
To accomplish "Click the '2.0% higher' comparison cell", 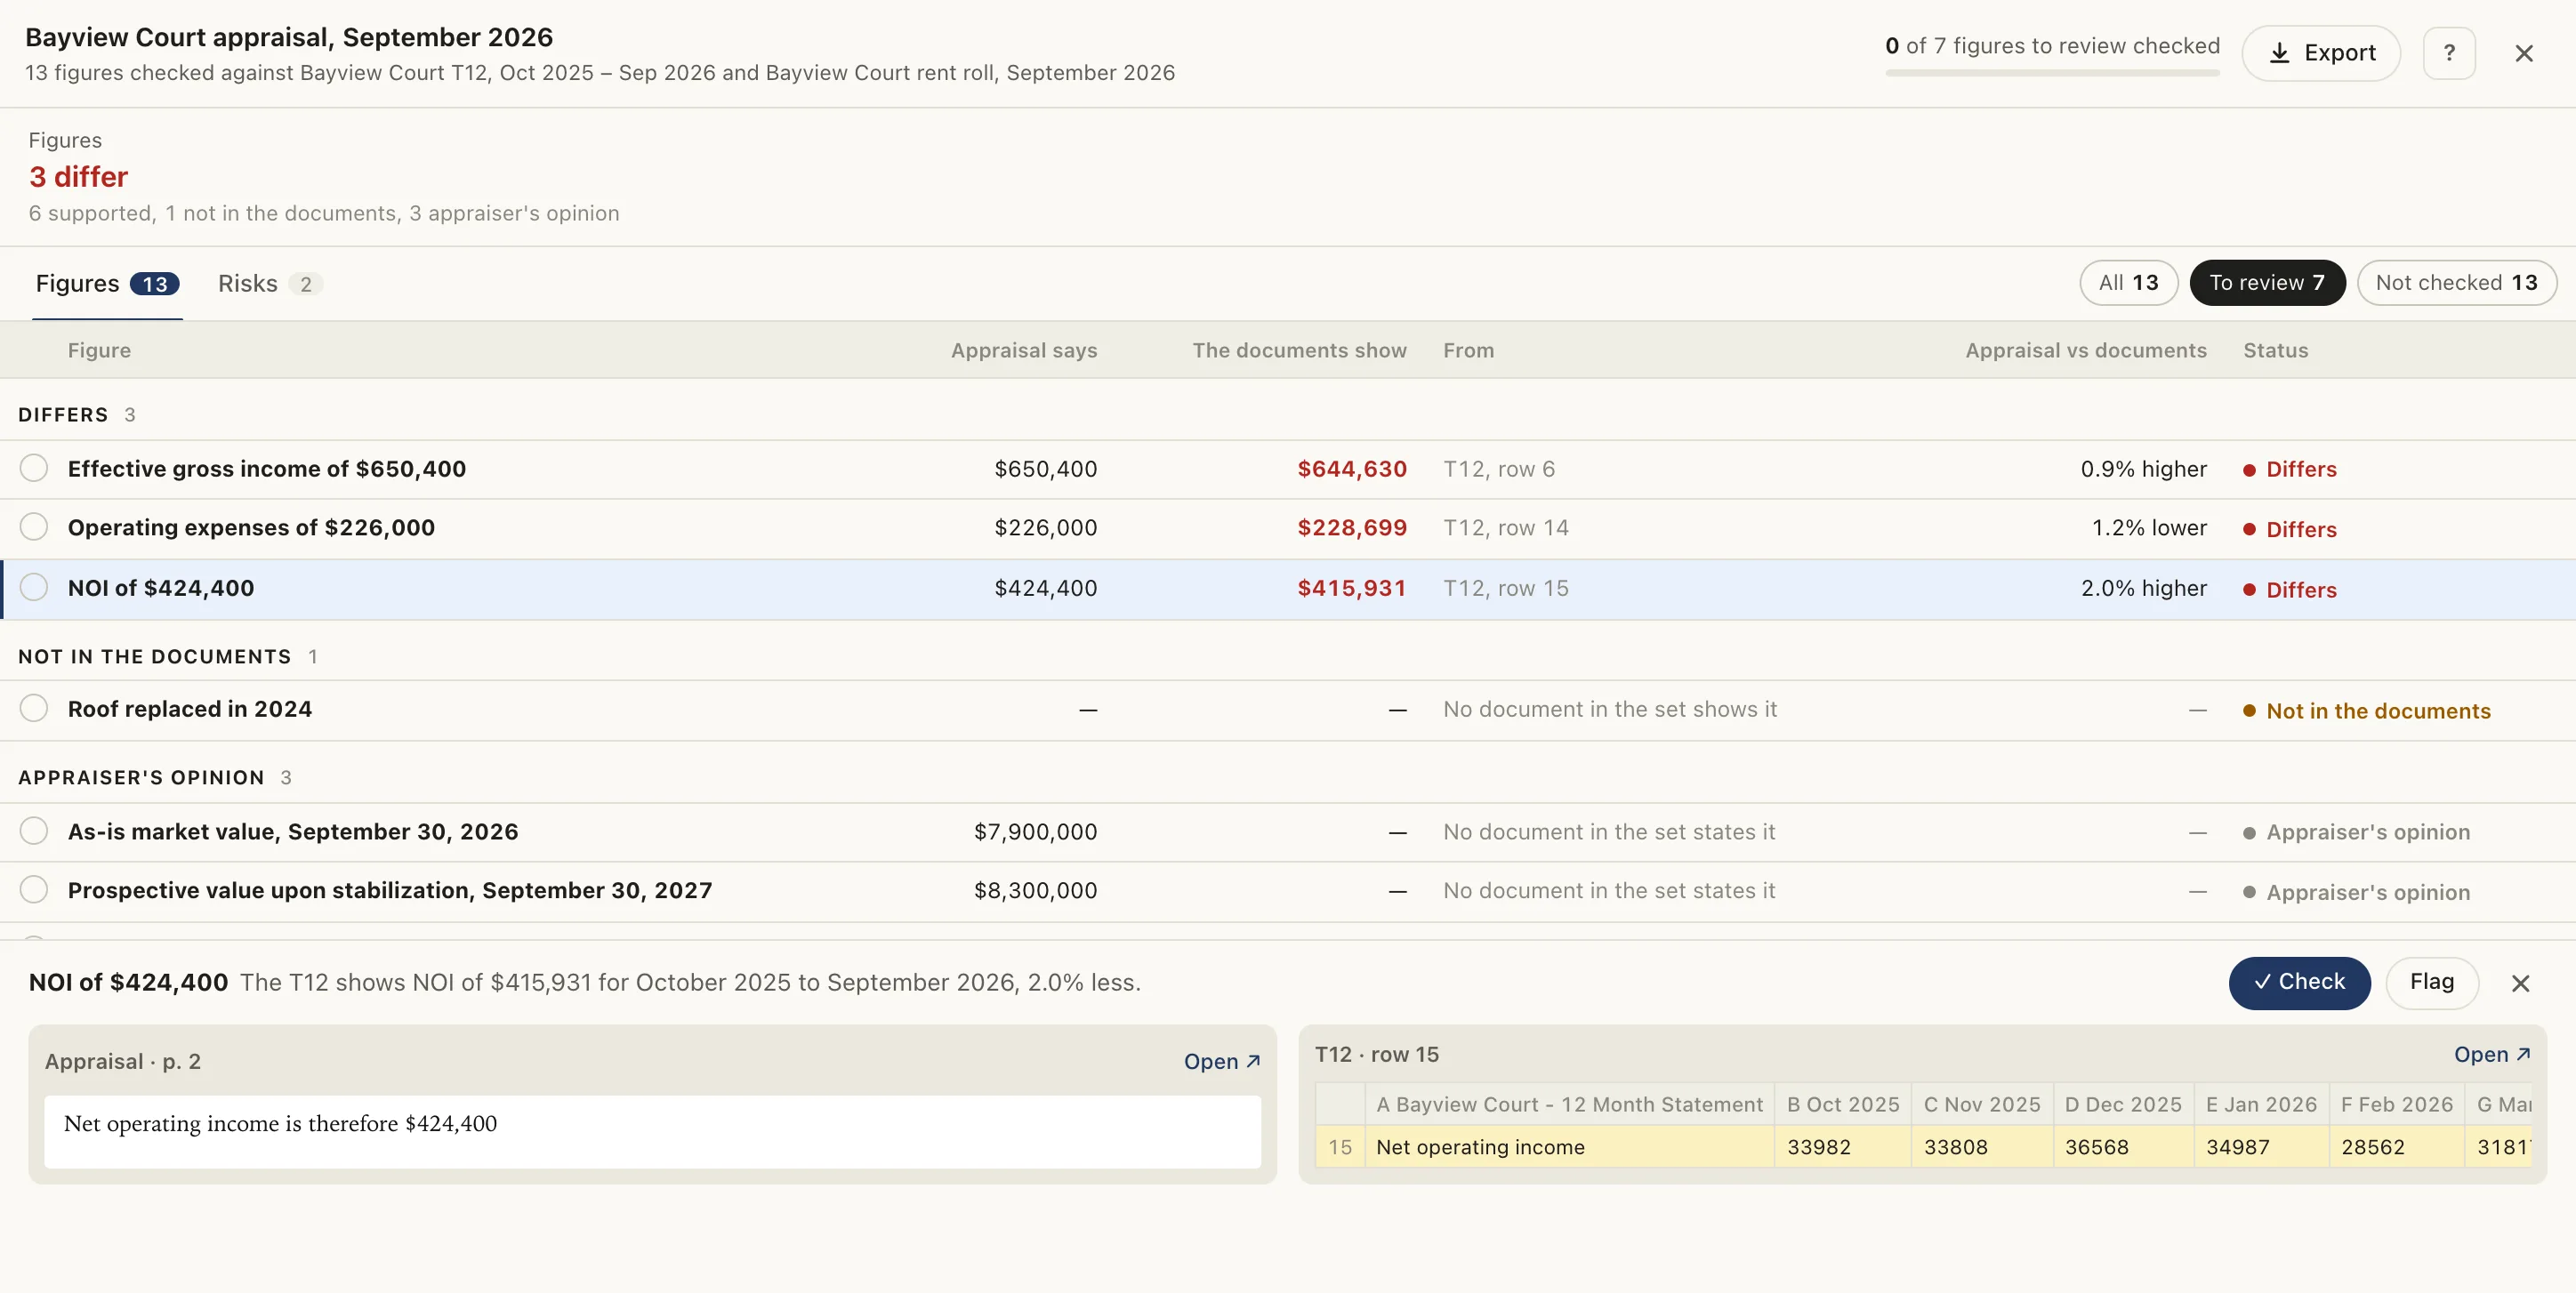I will (2144, 588).
